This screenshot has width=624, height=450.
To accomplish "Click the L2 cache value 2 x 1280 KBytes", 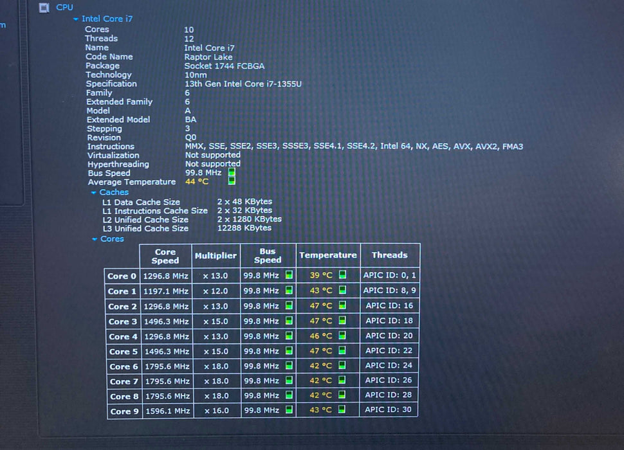I will (x=250, y=219).
